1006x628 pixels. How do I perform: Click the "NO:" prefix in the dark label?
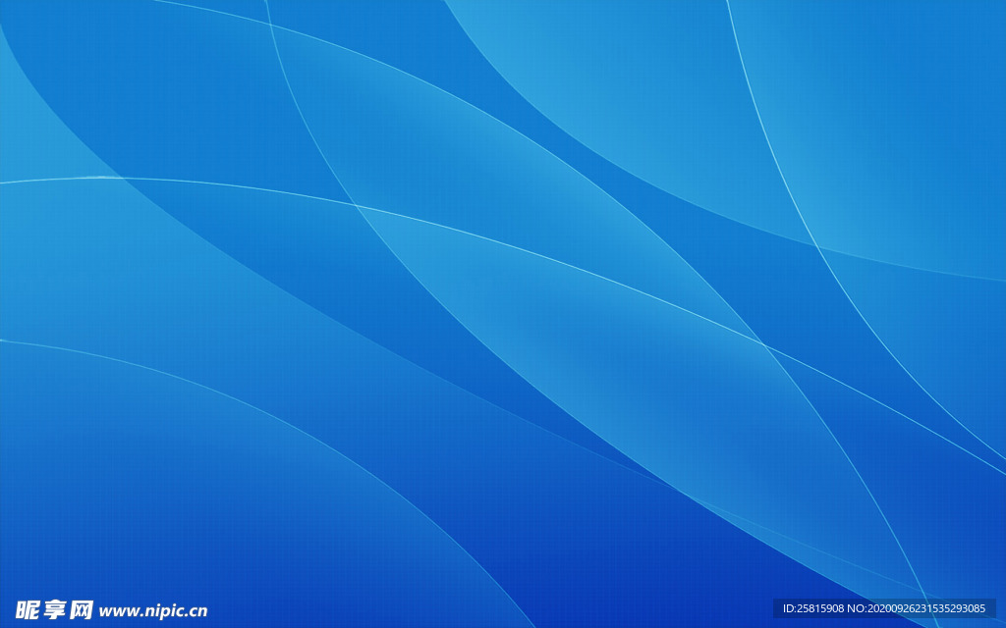pyautogui.click(x=858, y=608)
